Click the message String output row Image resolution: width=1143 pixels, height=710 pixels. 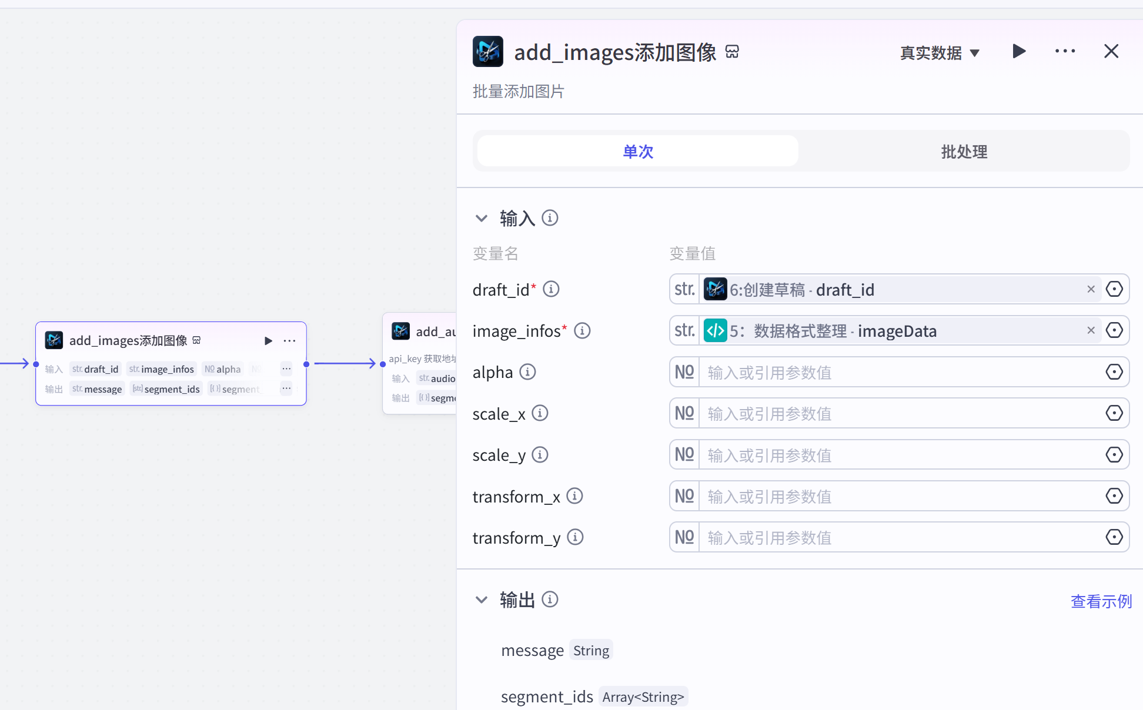(556, 650)
